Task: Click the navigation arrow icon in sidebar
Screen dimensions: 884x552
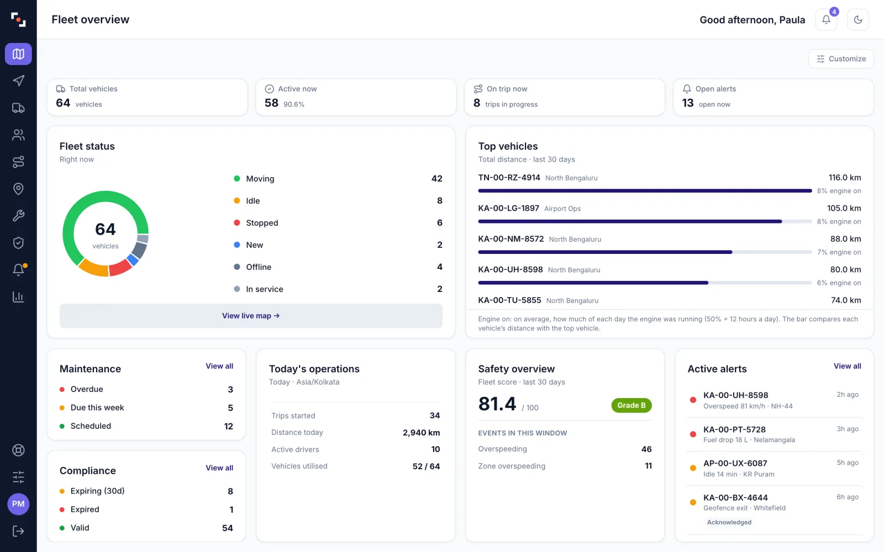Action: click(18, 81)
